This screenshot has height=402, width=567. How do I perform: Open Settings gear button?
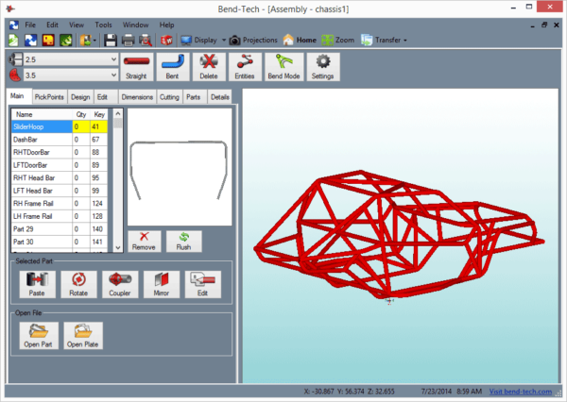point(323,67)
